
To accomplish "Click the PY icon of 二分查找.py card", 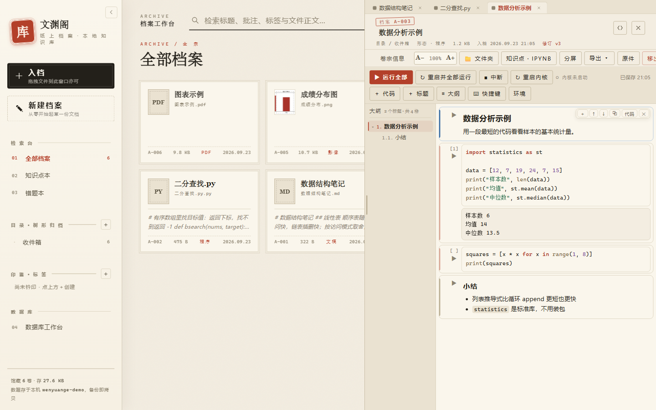I will pos(159,191).
